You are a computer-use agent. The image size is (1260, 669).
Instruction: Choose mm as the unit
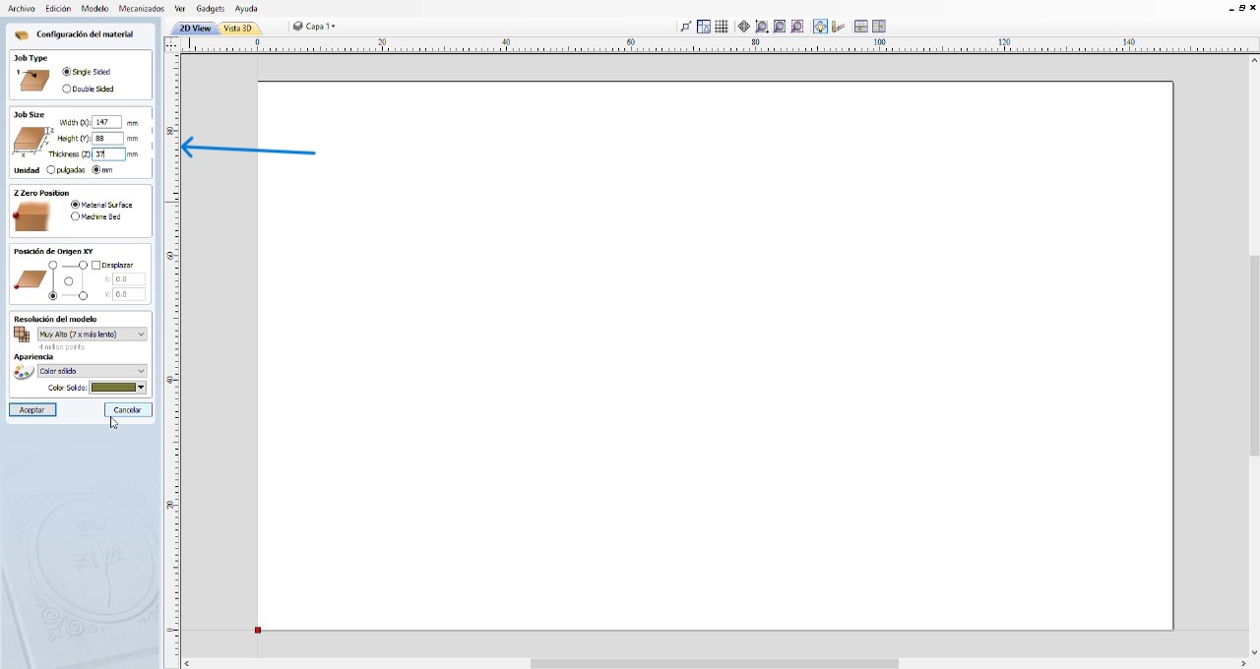coord(102,170)
